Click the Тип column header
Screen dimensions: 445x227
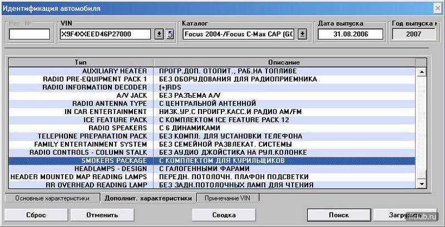coord(81,62)
